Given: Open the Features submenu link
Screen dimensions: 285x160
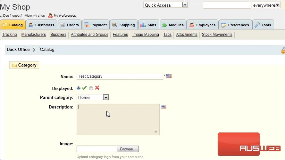Looking at the screenshot, I should tap(120, 35).
